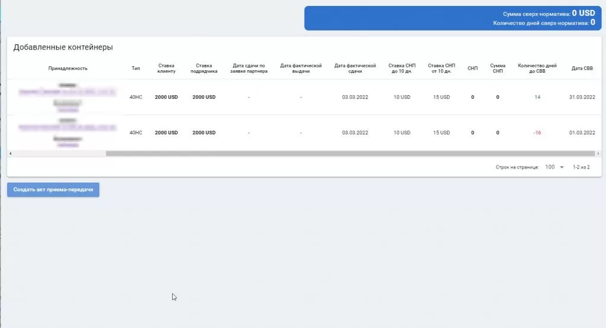The image size is (606, 328).
Task: Click the Сумма СНП column header
Action: 498,68
